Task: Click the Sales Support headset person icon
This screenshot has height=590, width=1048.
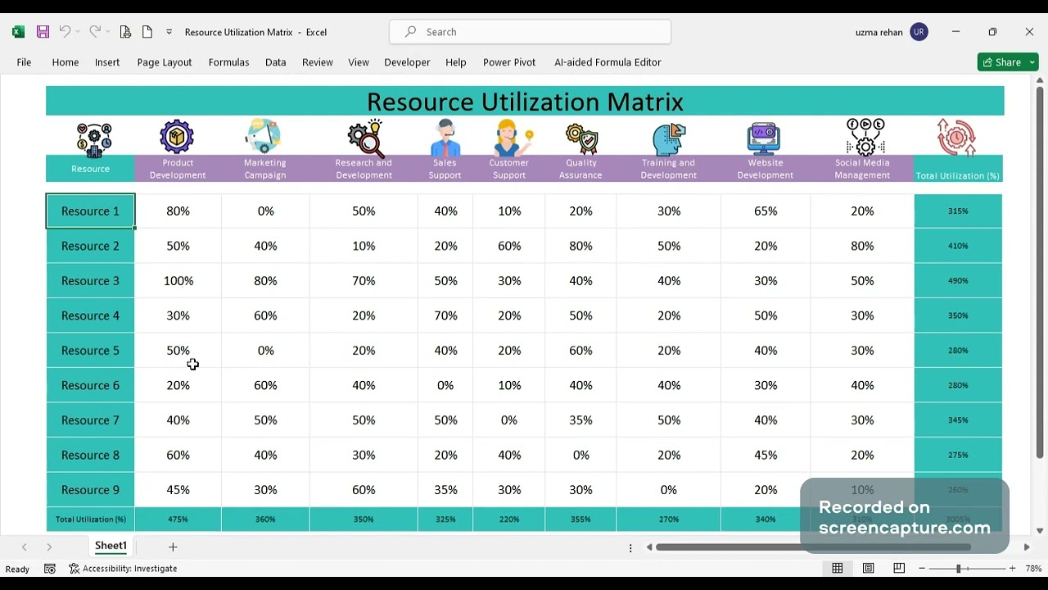Action: point(445,138)
